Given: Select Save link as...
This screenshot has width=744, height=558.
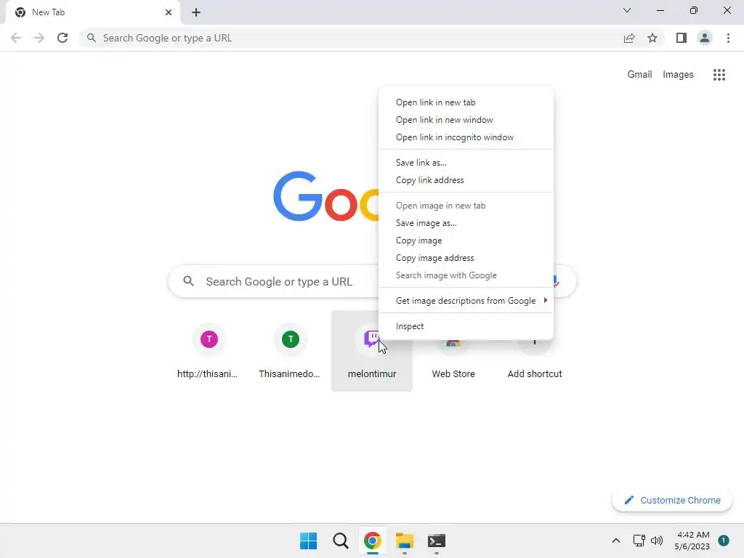Looking at the screenshot, I should 466,163.
